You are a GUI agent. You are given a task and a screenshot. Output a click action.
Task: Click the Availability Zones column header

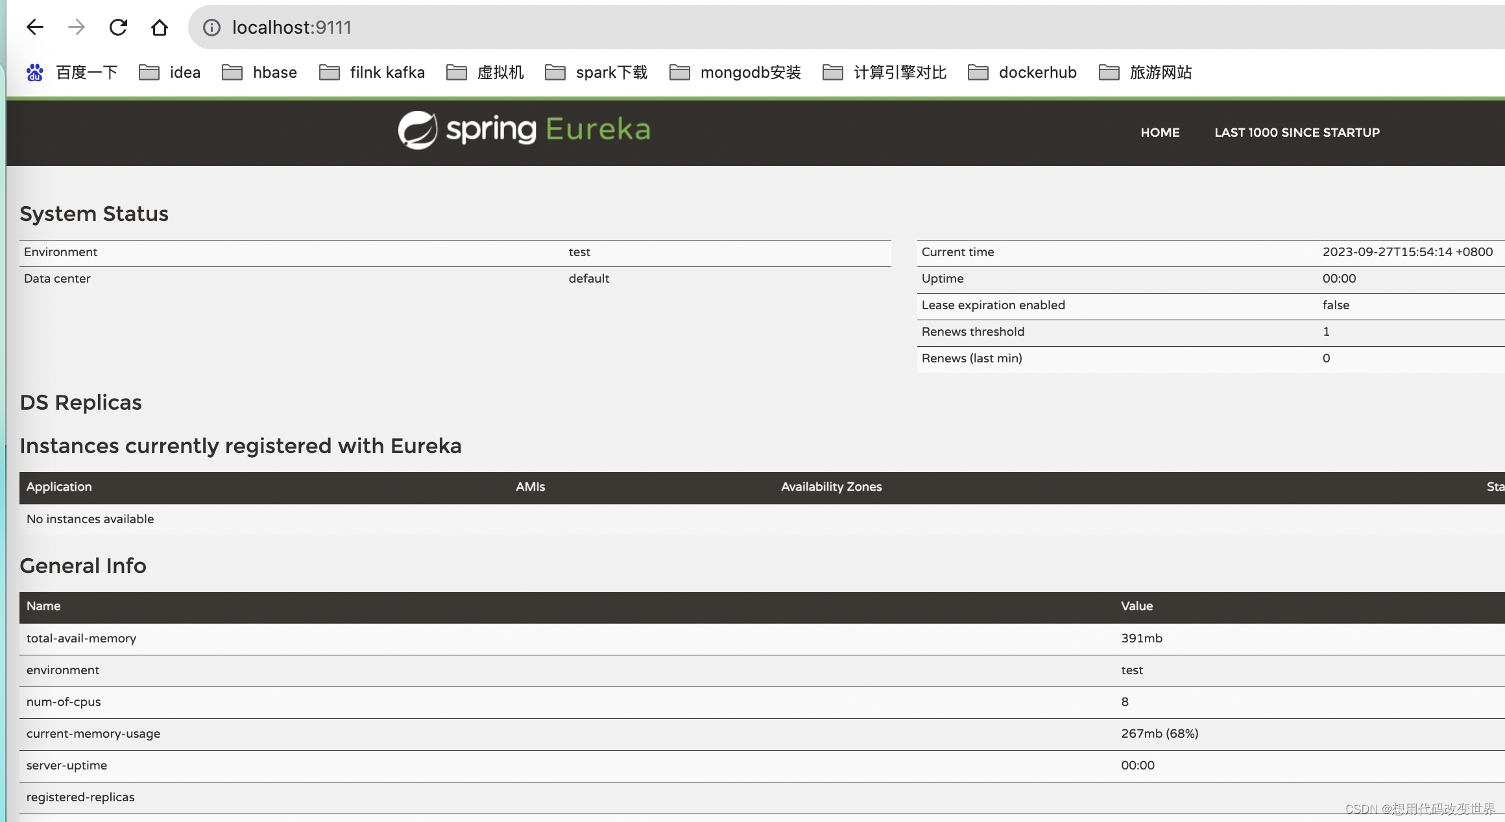[x=831, y=486]
